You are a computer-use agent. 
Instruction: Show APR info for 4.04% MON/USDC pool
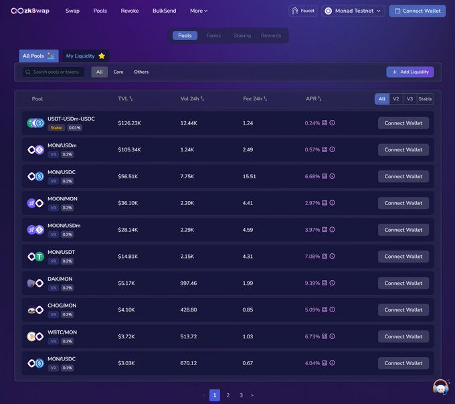[x=333, y=362]
